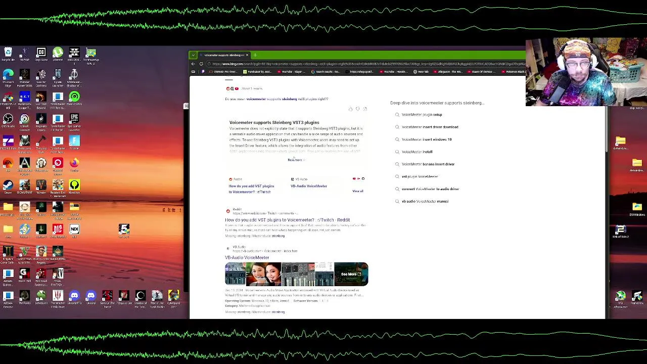
Task: Select the voicemeeter supports steinberg tab
Action: [x=223, y=55]
